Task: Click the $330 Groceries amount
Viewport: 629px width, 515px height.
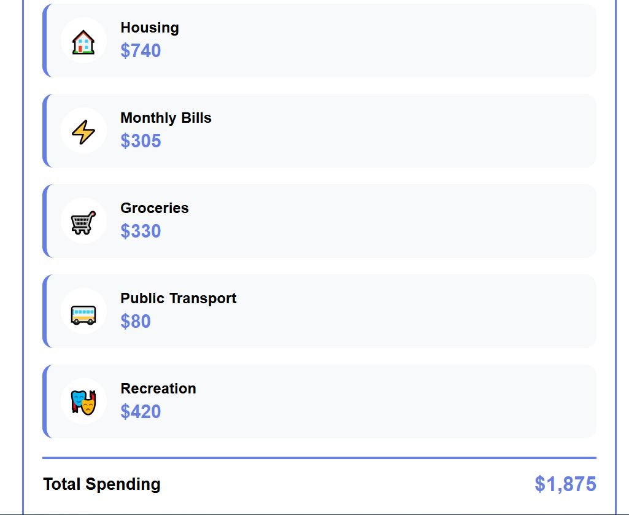Action: 141,231
